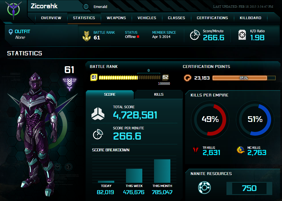282x201 pixels.
Task: Click the 750 nanite resources box
Action: click(249, 188)
